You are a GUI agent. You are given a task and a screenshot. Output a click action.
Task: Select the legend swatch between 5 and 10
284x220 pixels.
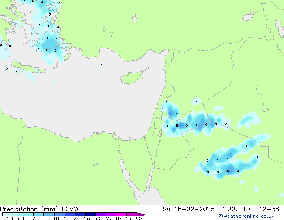pyautogui.click(x=49, y=214)
